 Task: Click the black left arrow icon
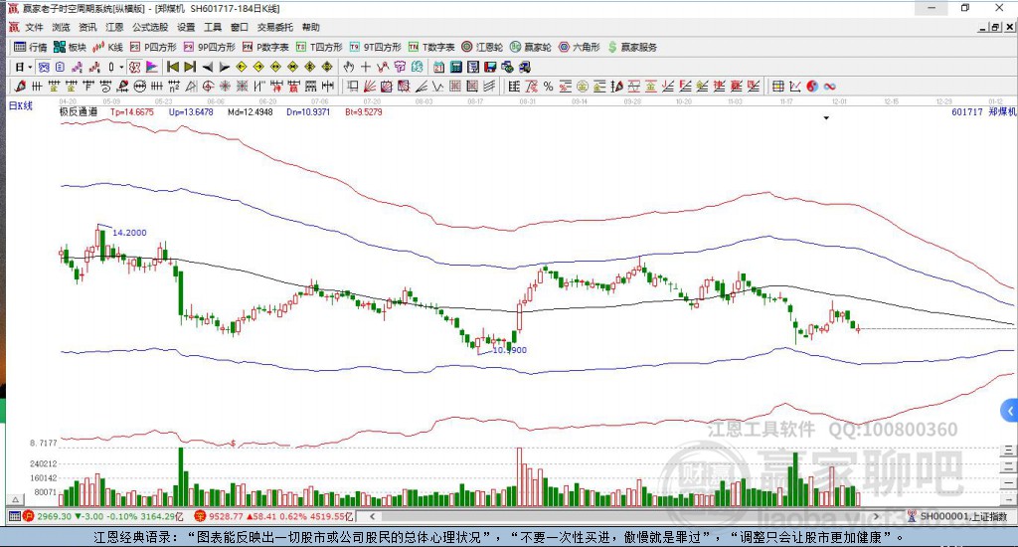[x=208, y=67]
